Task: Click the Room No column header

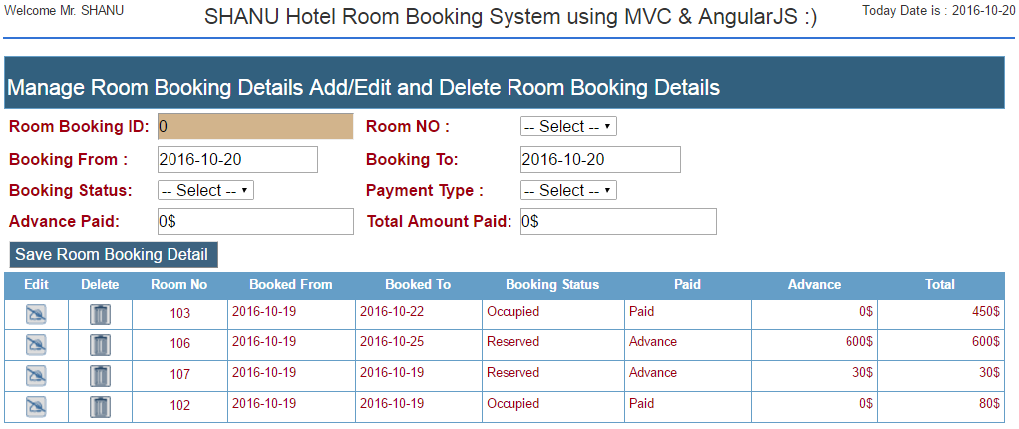Action: (x=179, y=285)
